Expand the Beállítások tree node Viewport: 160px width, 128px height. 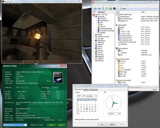pyautogui.click(x=94, y=57)
